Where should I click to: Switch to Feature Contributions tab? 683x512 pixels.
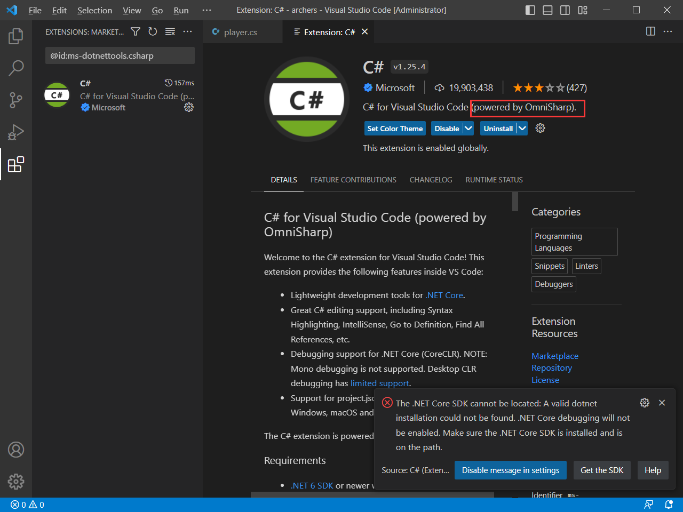(353, 180)
